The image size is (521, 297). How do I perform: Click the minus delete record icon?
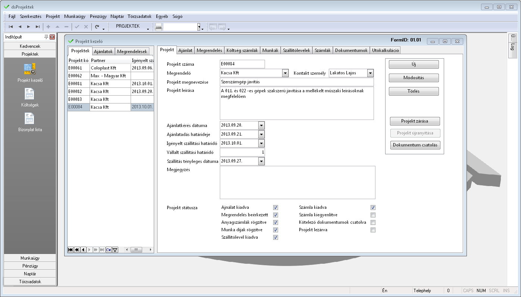[66, 27]
